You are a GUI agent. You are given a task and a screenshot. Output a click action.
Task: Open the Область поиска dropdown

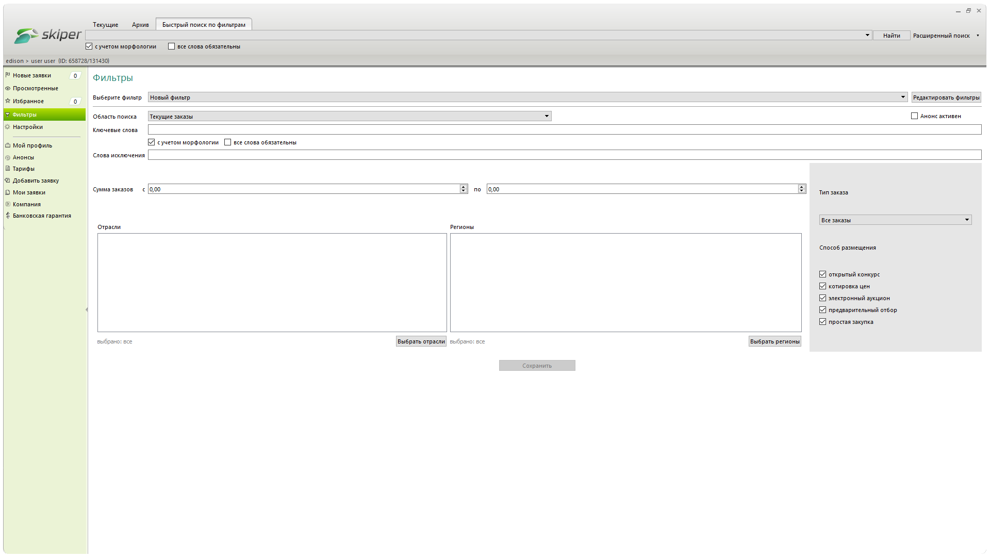coord(547,117)
